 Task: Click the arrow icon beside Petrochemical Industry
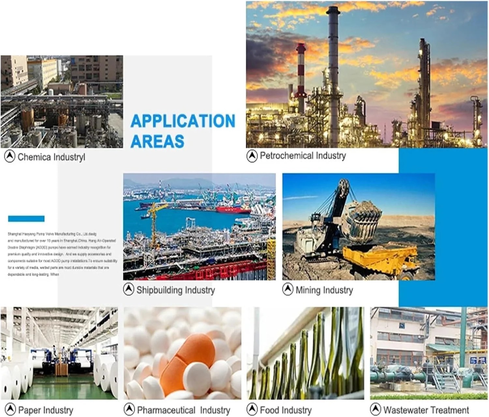point(252,156)
